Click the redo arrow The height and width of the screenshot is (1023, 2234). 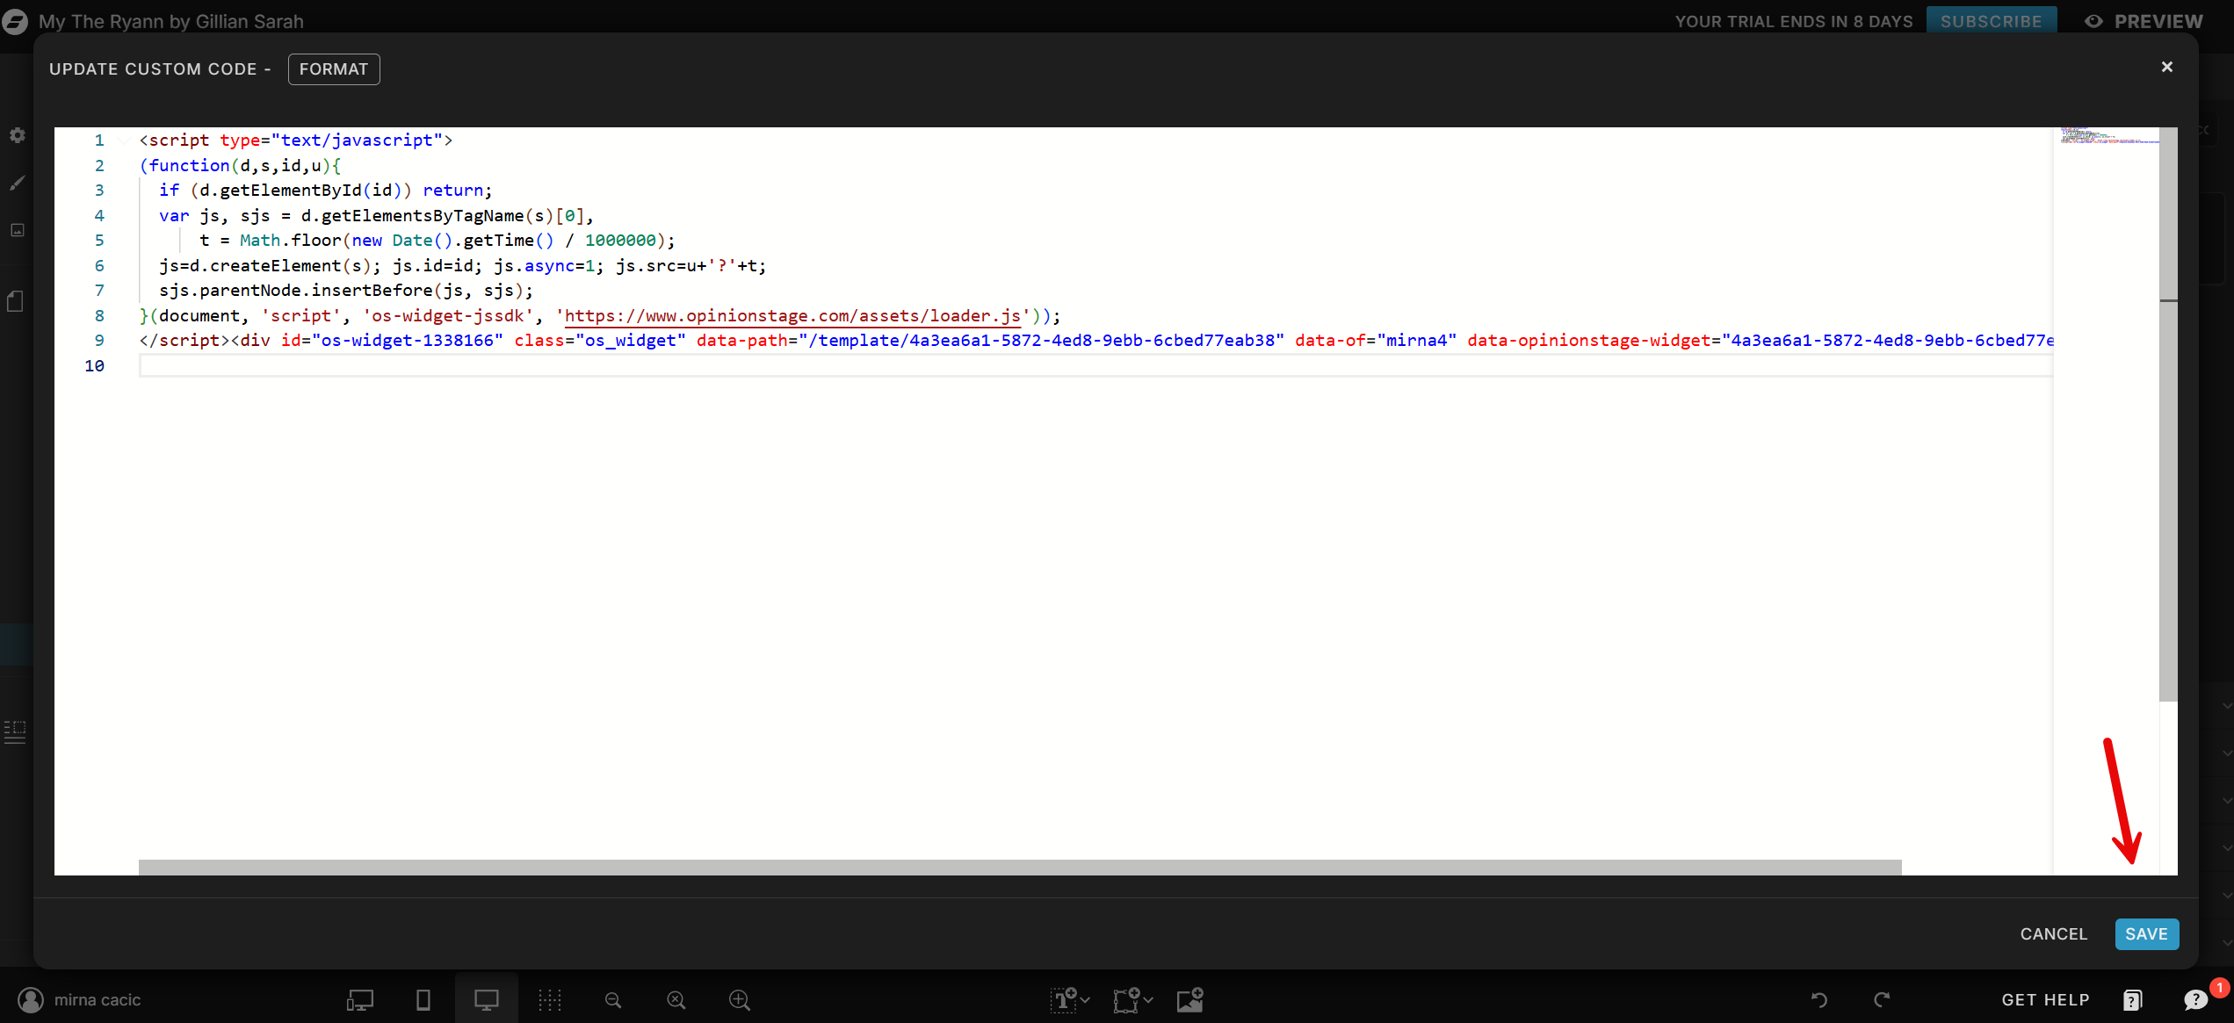coord(1882,999)
